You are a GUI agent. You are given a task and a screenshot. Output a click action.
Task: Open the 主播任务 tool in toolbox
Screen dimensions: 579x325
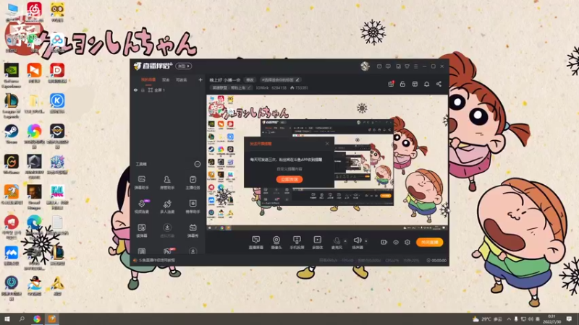coord(193,183)
